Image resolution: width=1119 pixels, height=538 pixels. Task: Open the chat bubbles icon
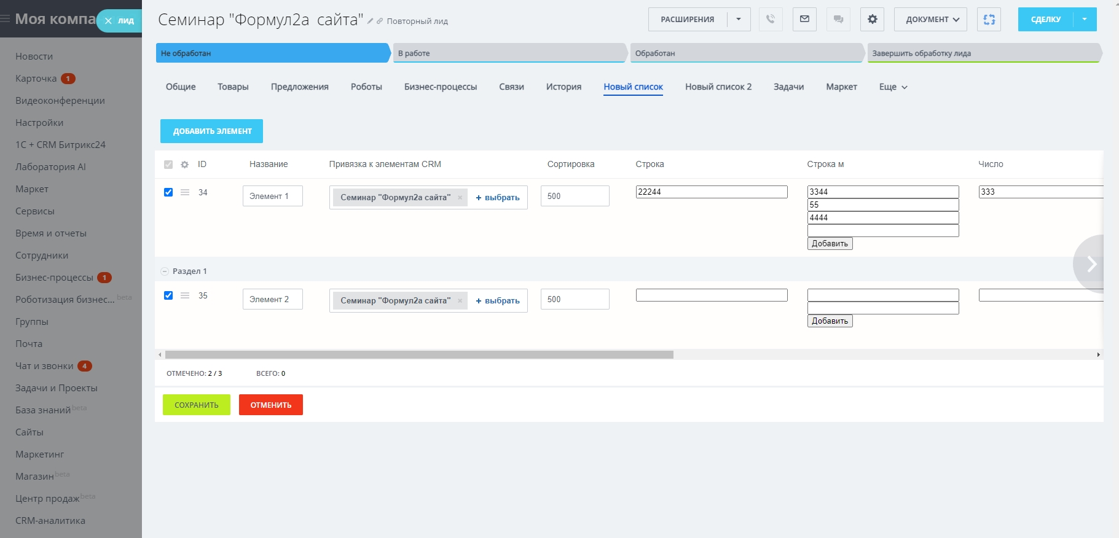(x=838, y=19)
